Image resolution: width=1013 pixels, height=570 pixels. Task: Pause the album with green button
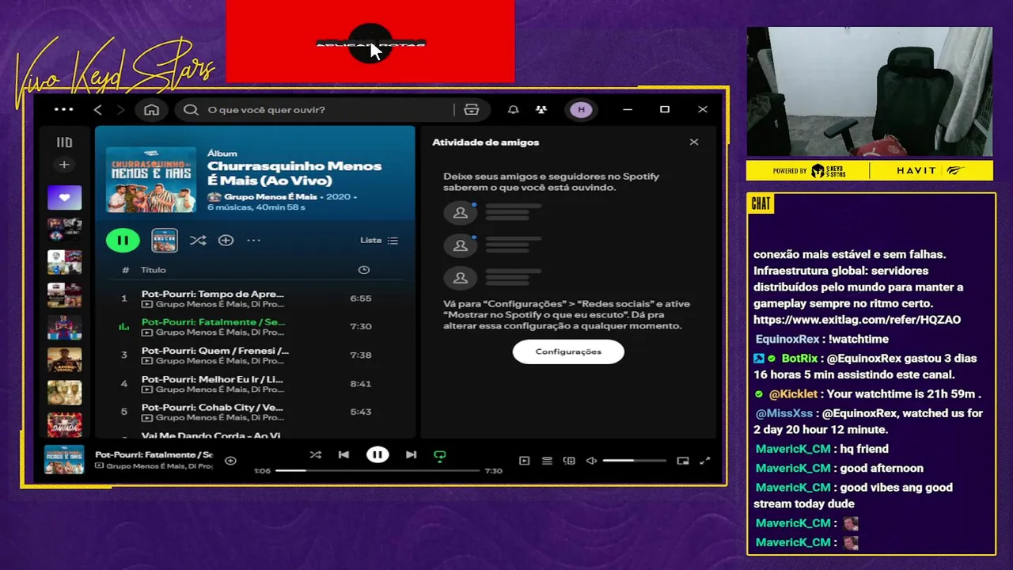coord(123,240)
